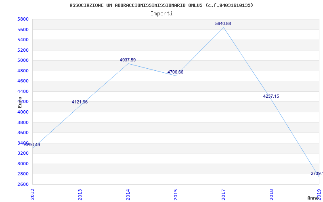
Task: Click y-axis tick value 5800
Action: [x=23, y=19]
